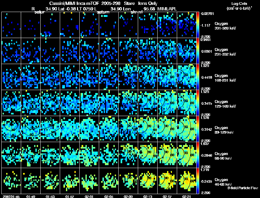This screenshot has height=198, width=260.
Task: Select the 331-589 keV panel at 298T01:45
Action: point(11,25)
